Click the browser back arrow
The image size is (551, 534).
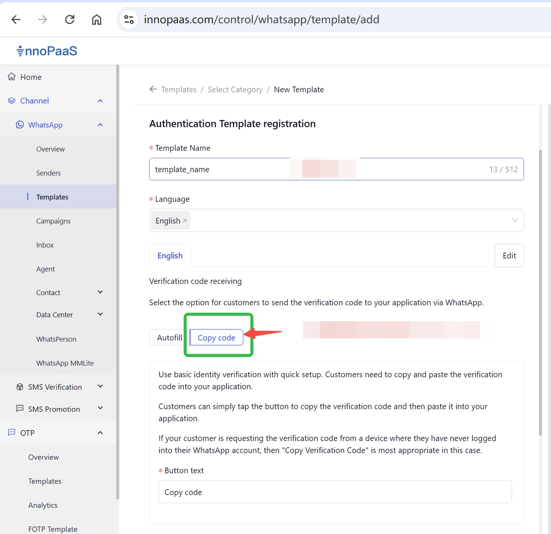click(16, 19)
